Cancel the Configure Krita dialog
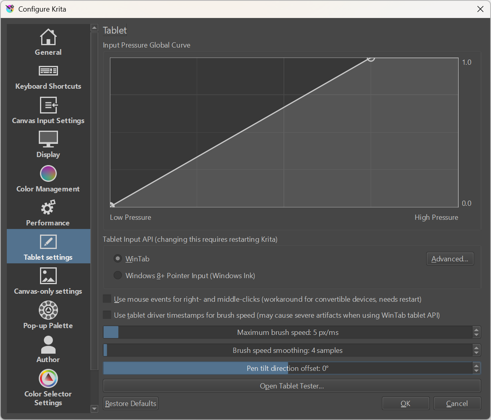The image size is (491, 420). click(457, 404)
